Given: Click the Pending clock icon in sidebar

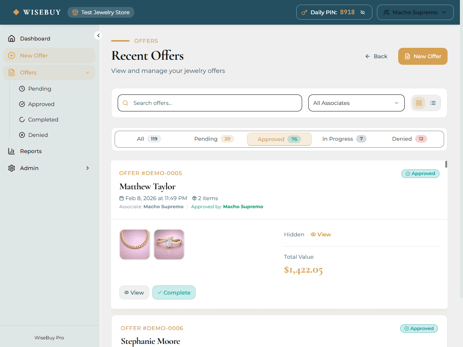Looking at the screenshot, I should point(22,89).
